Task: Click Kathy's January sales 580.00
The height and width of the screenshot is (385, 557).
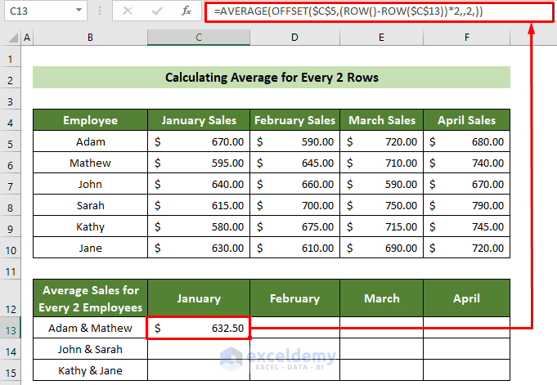Action: tap(199, 226)
